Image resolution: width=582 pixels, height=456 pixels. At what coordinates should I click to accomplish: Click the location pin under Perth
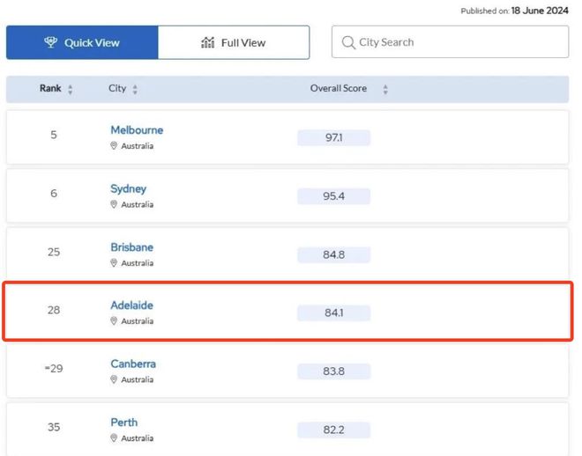(114, 438)
